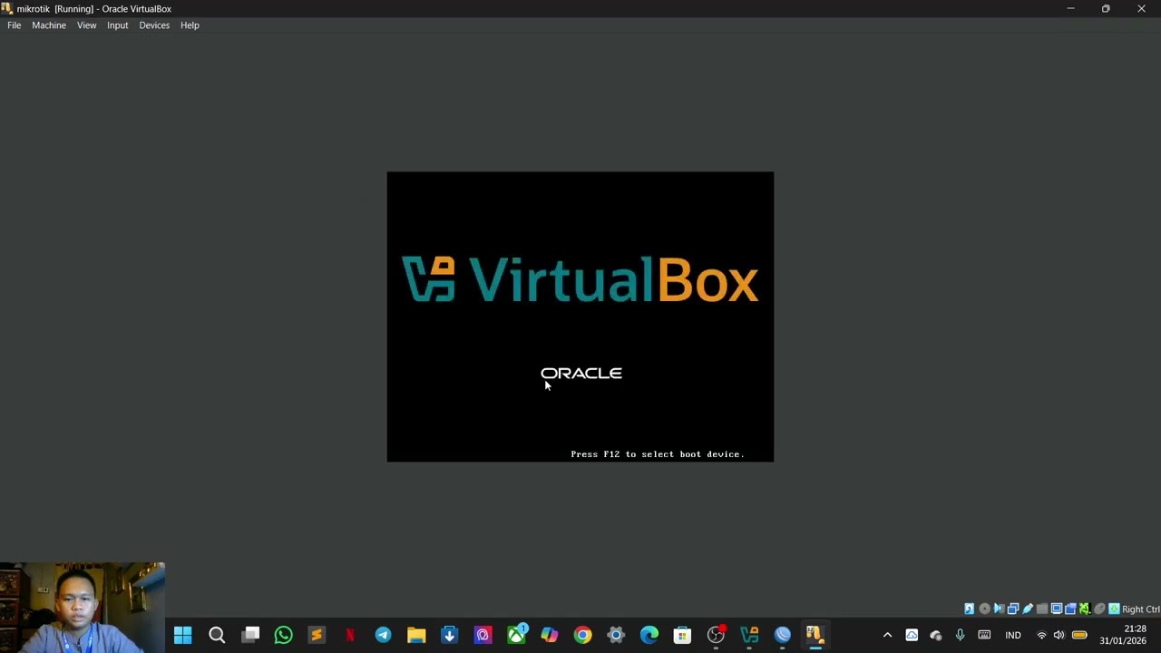1161x653 pixels.
Task: Switch to VirtualBox Manager in the taskbar
Action: [749, 635]
